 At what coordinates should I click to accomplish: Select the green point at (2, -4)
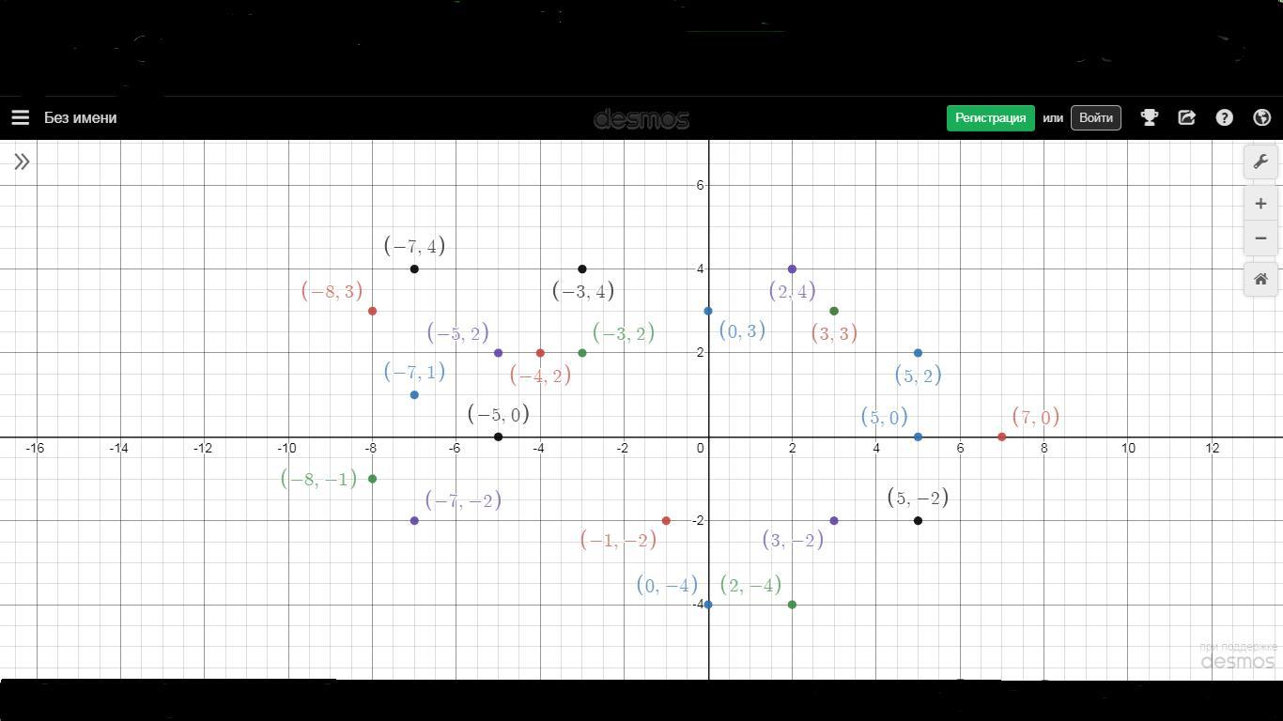tap(792, 605)
